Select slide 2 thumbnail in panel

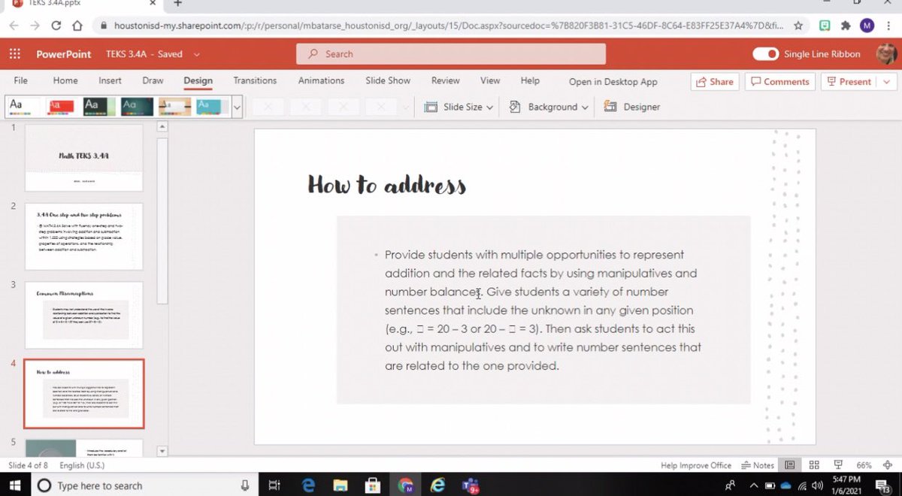tap(83, 236)
